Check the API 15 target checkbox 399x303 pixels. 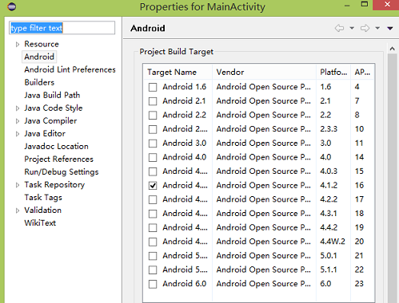[x=153, y=171]
